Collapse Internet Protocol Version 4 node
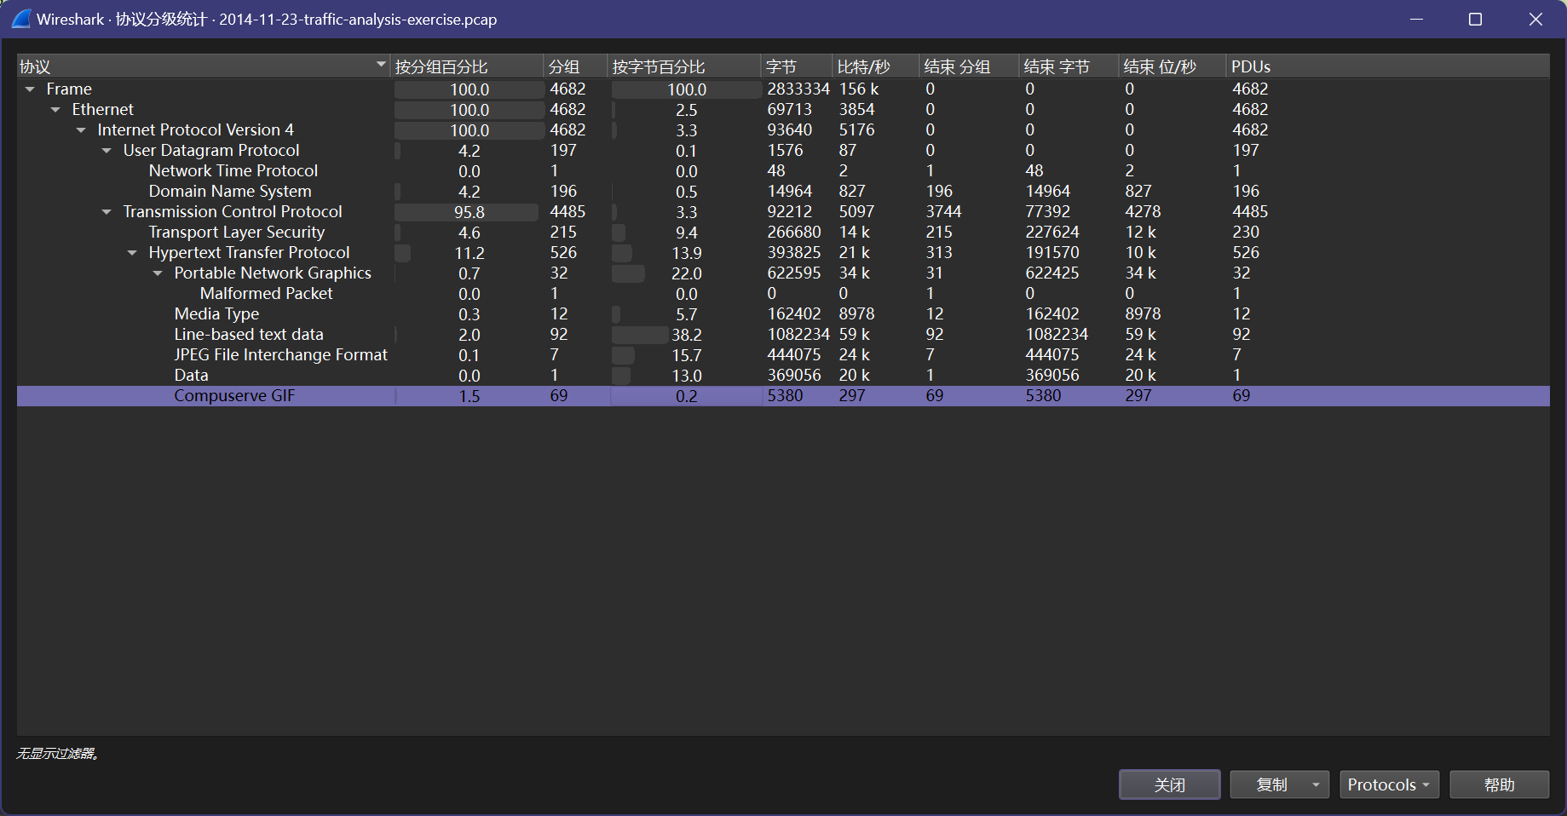The height and width of the screenshot is (816, 1567). coord(81,130)
